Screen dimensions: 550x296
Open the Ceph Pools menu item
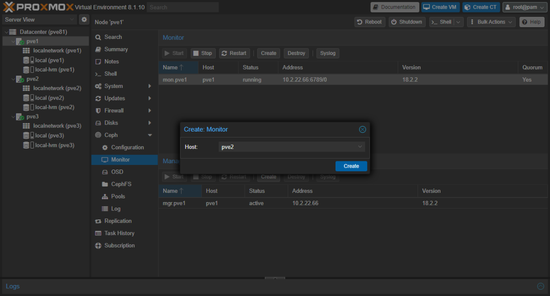[x=124, y=196]
